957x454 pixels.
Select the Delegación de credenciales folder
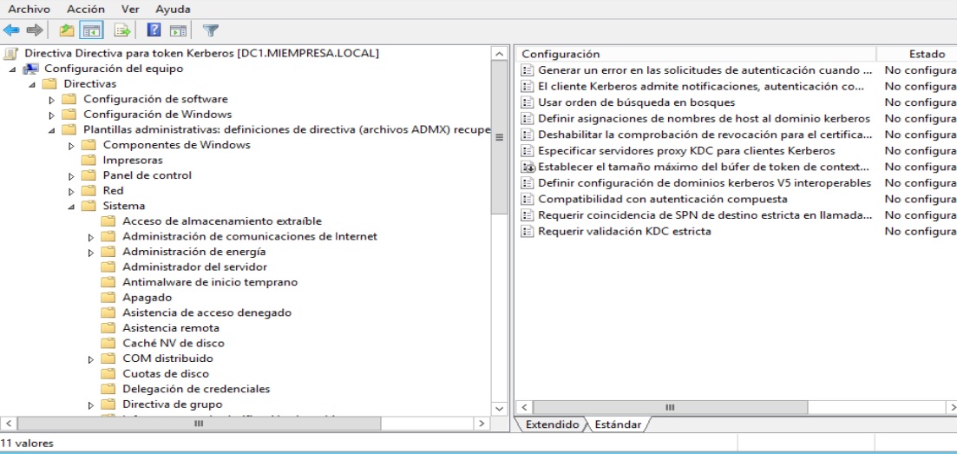click(x=196, y=389)
